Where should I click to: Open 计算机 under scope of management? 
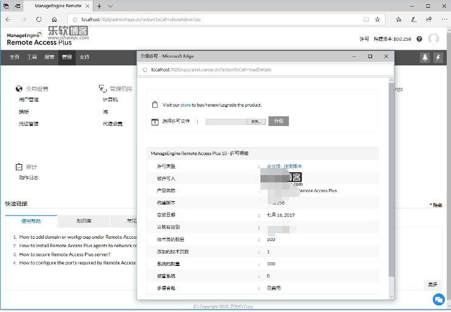(x=110, y=99)
